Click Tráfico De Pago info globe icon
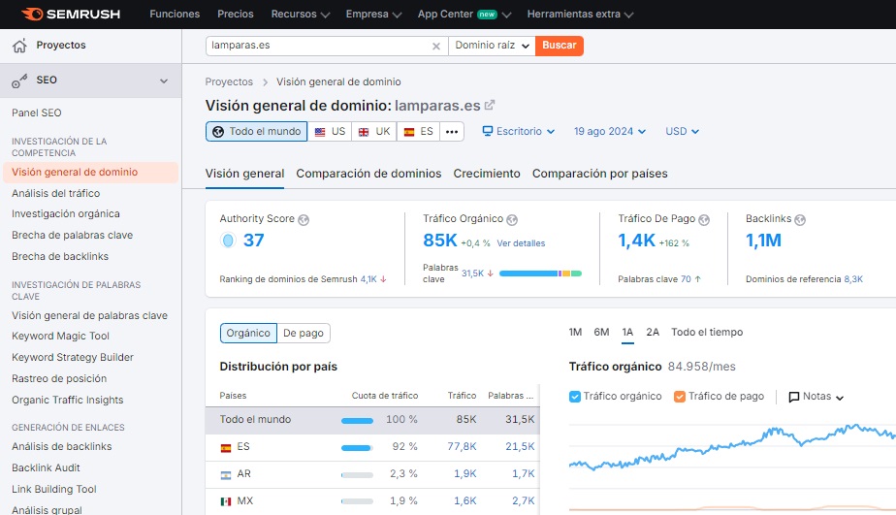This screenshot has height=515, width=896. 704,219
